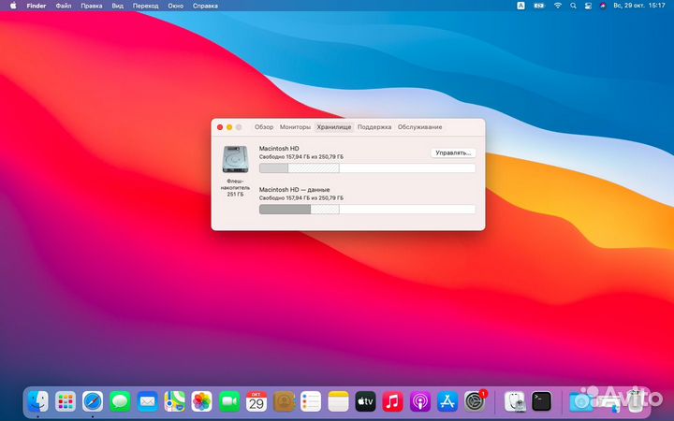This screenshot has width=674, height=421.
Task: Launch Safari from the Dock
Action: pos(93,402)
